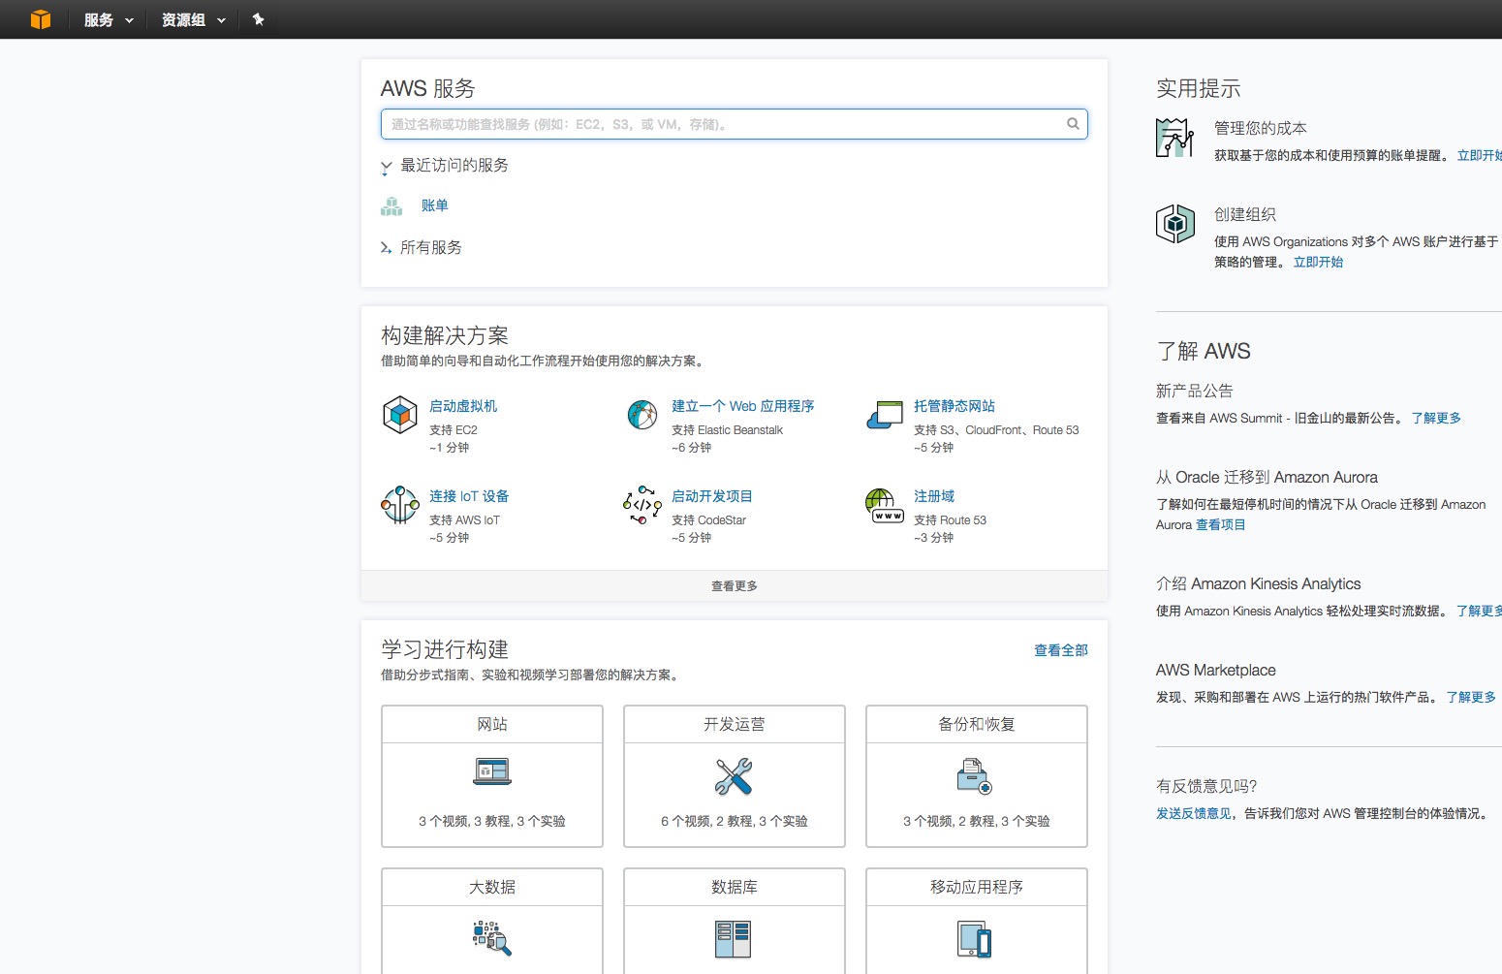Click the search magnifier icon in services box
This screenshot has width=1502, height=974.
click(1073, 124)
